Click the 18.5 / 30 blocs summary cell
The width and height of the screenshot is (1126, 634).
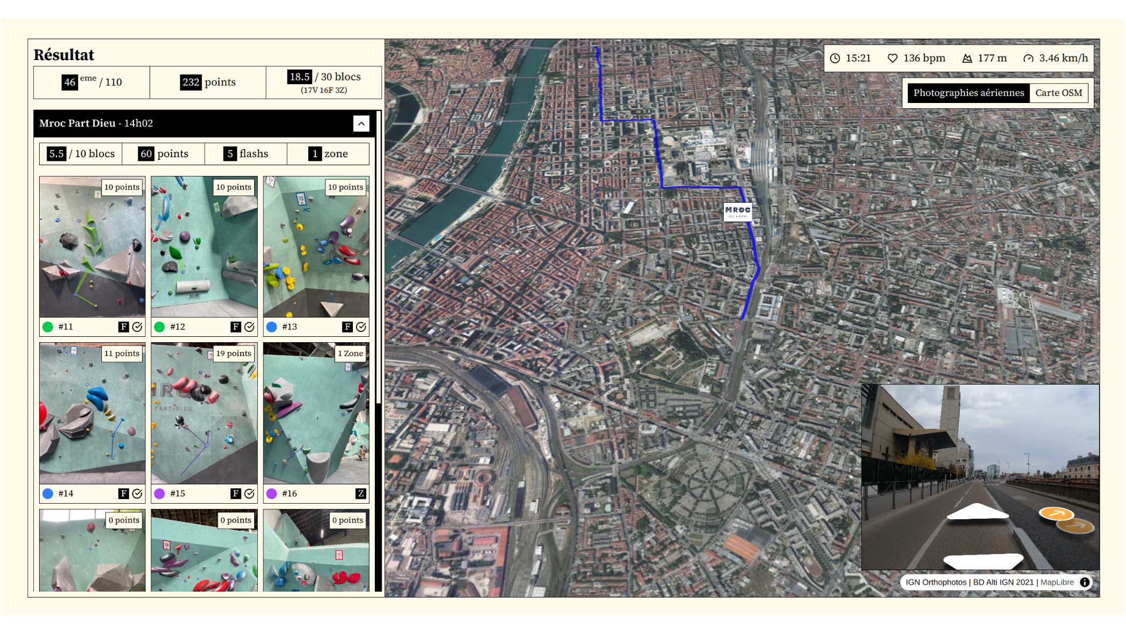[x=324, y=82]
